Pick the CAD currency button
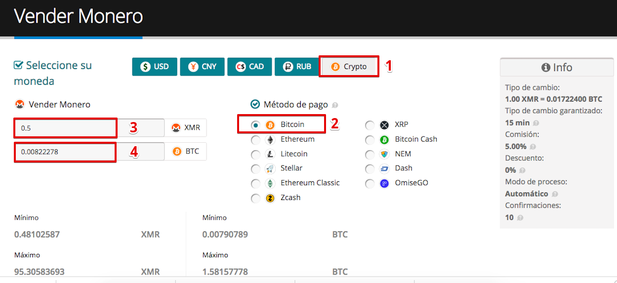 tap(250, 67)
